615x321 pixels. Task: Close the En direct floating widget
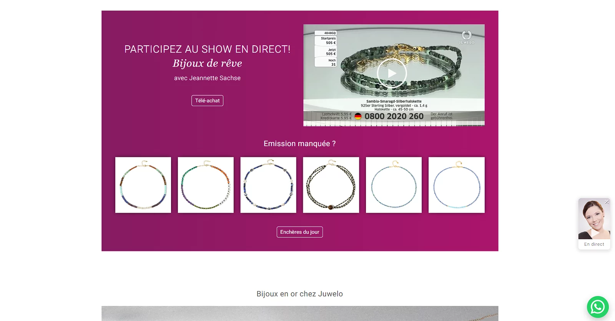[x=607, y=202]
